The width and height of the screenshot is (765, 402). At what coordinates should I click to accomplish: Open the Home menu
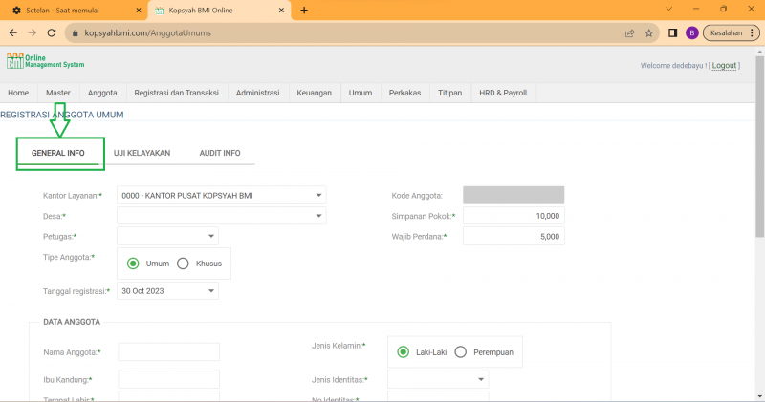18,93
